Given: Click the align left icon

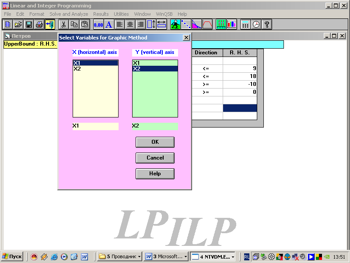Looking at the screenshot, I should pyautogui.click(x=119, y=25).
